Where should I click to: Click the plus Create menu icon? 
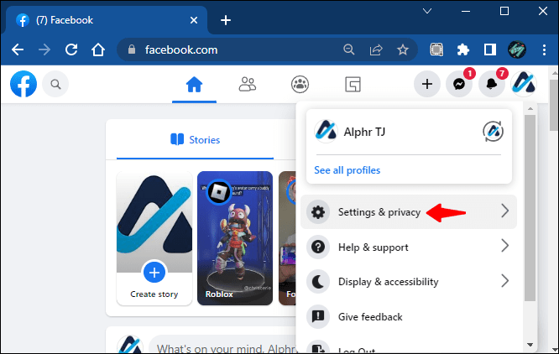[427, 85]
